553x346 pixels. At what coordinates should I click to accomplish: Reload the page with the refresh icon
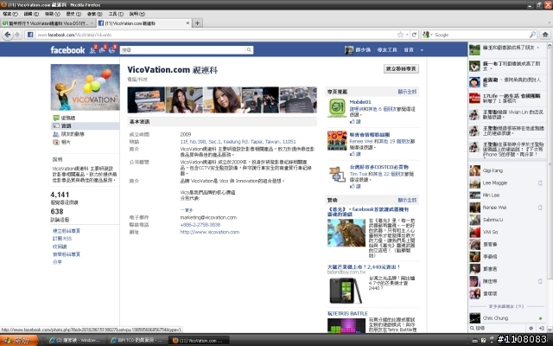(x=415, y=35)
